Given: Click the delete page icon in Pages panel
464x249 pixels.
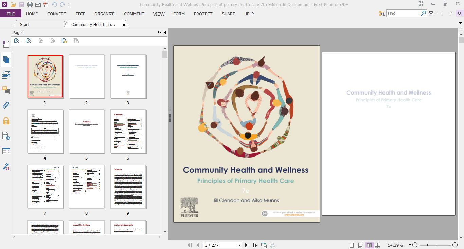Looking at the screenshot, I should 76,41.
